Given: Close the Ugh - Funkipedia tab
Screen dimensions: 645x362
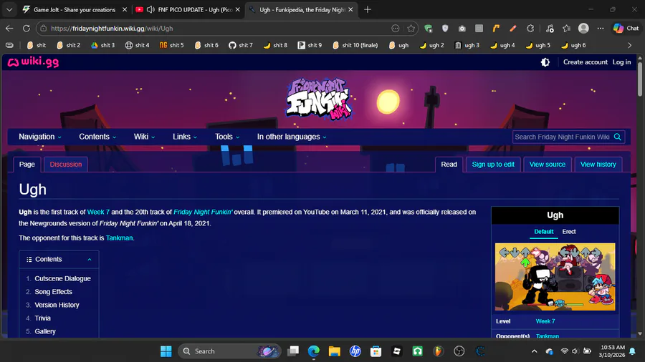Looking at the screenshot, I should point(350,9).
